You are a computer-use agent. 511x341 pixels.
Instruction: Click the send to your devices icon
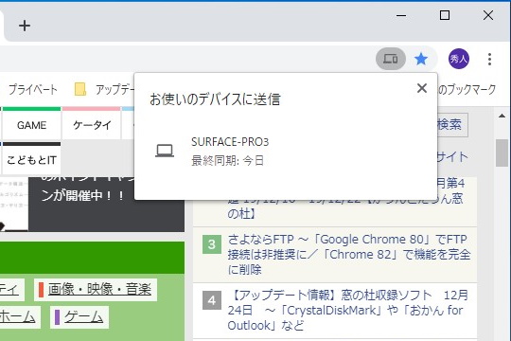(x=391, y=59)
